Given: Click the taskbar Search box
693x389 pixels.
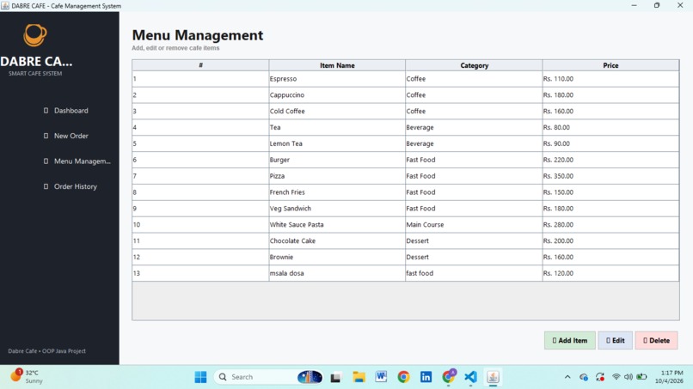Looking at the screenshot, I should 268,377.
